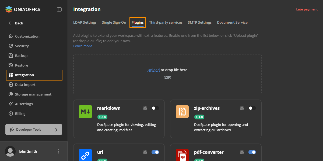Collapse the sidebar with the panel icon
The height and width of the screenshot is (161, 323).
tap(59, 9)
